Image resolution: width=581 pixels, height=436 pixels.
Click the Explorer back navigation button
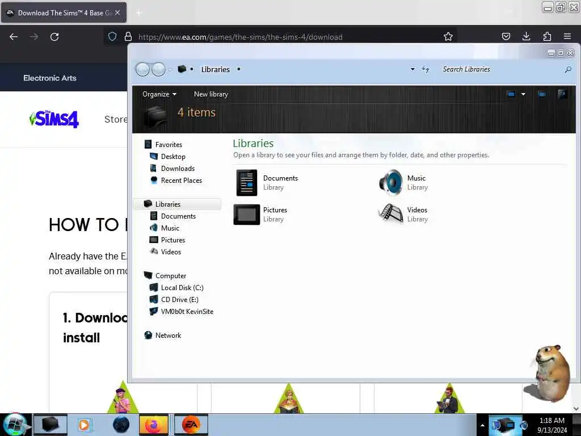coord(142,69)
